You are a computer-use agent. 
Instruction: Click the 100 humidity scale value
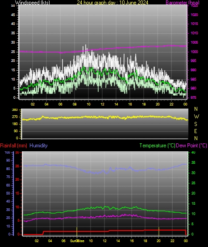pyautogui.click(x=7, y=152)
